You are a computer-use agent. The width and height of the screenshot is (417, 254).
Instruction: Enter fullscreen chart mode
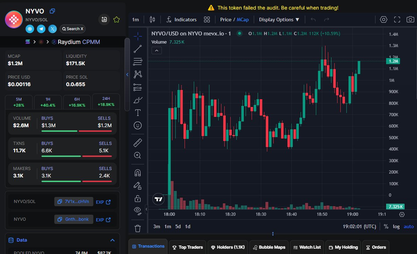coord(397,19)
